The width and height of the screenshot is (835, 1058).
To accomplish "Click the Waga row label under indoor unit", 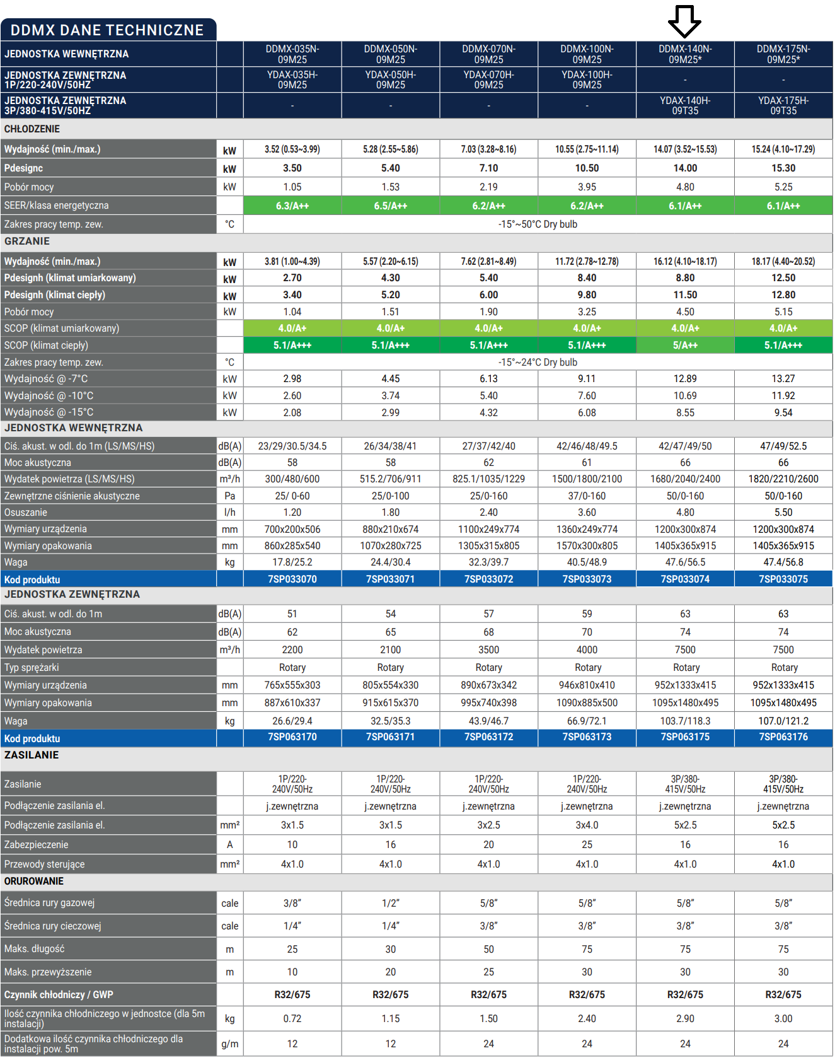I will click(x=16, y=562).
